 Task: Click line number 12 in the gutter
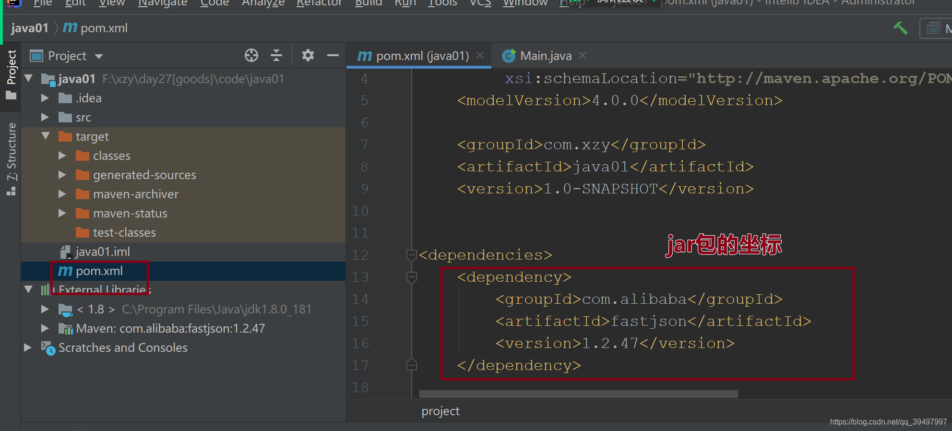(360, 255)
